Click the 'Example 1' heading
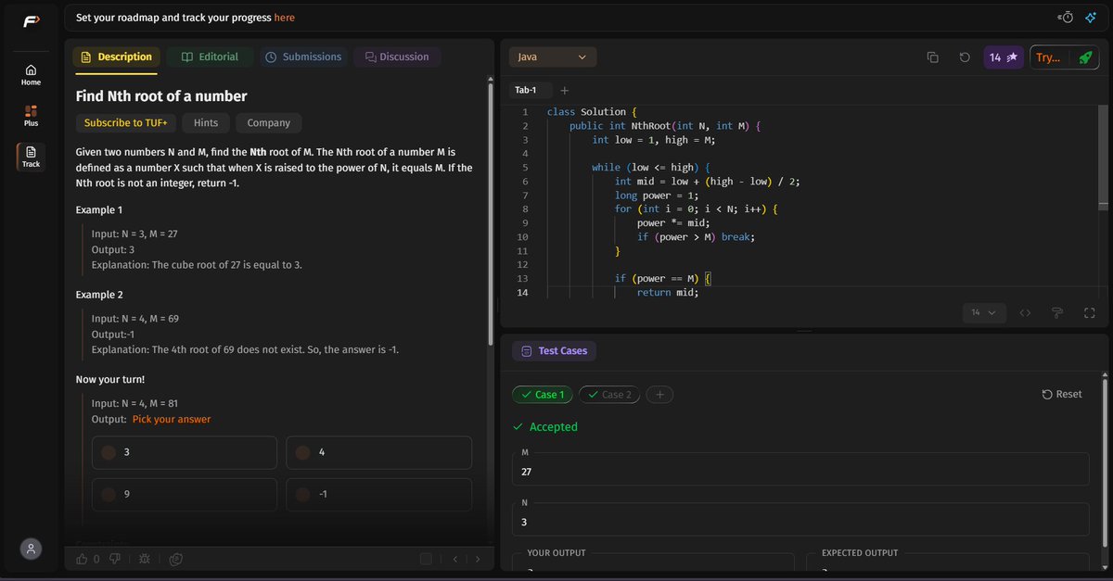The width and height of the screenshot is (1113, 581). [101, 210]
